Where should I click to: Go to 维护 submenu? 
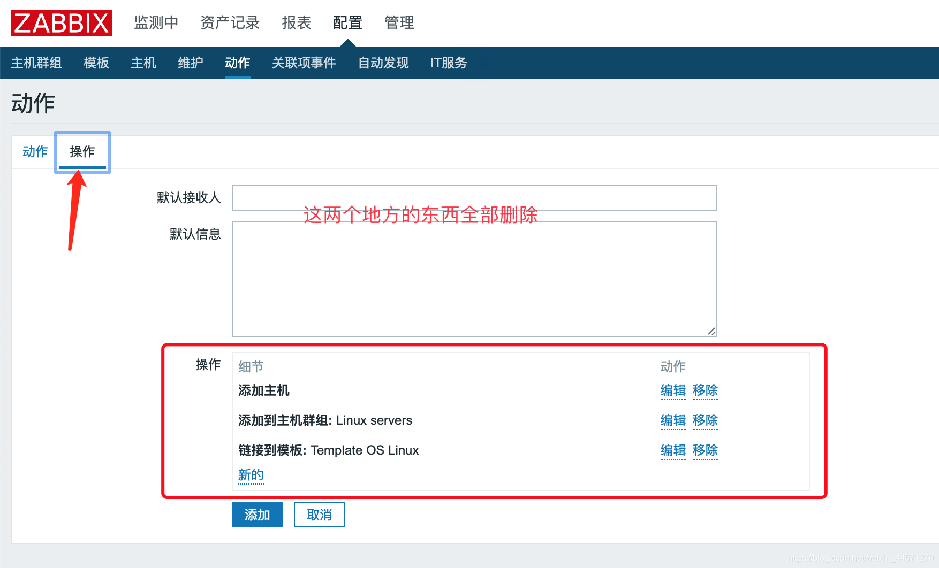pyautogui.click(x=191, y=63)
